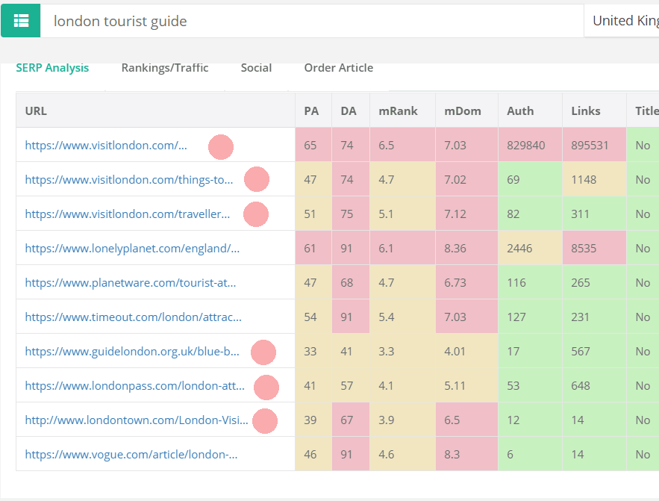659x501 pixels.
Task: Click pink circle beside visitlondon.com things-to link
Action: click(257, 179)
